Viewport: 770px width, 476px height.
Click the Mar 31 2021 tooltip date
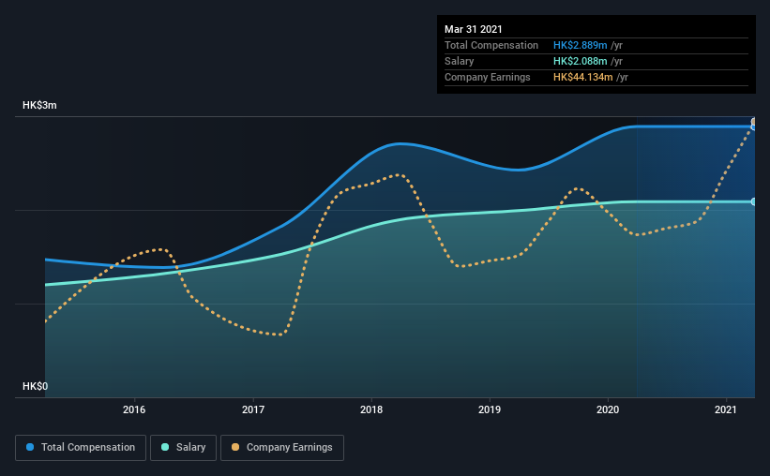coord(474,29)
